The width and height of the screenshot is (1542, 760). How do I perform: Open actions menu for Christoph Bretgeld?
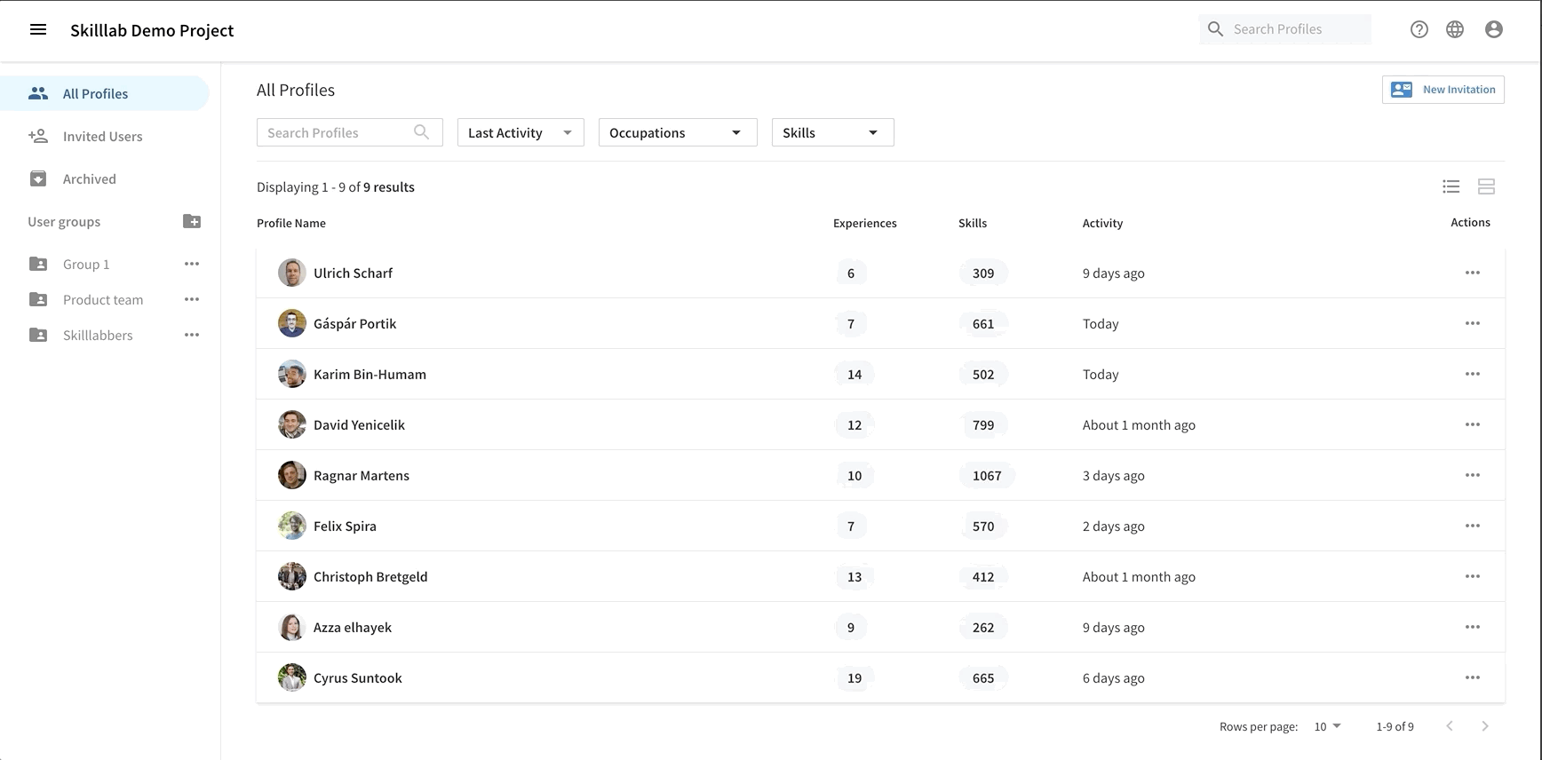(1473, 576)
